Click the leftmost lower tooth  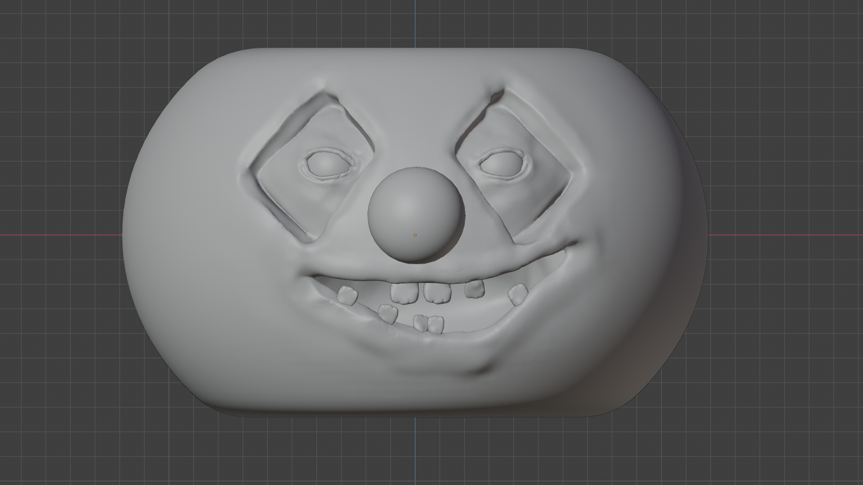pos(388,313)
